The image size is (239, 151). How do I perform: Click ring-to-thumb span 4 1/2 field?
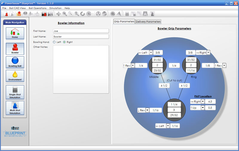point(184,85)
